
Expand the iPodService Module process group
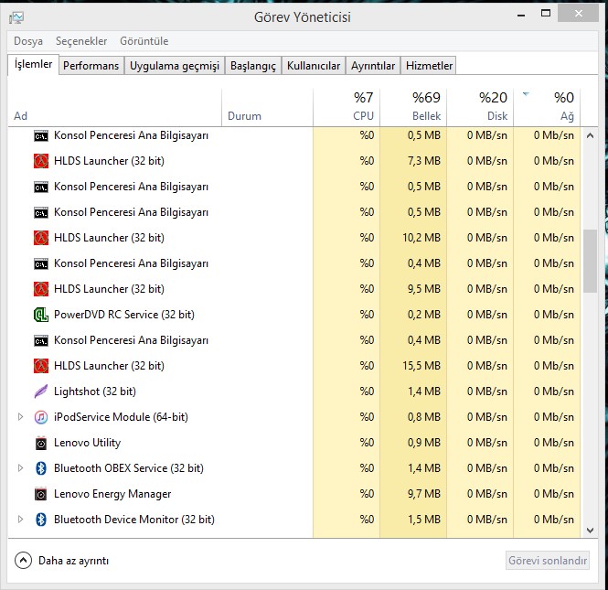[x=21, y=417]
